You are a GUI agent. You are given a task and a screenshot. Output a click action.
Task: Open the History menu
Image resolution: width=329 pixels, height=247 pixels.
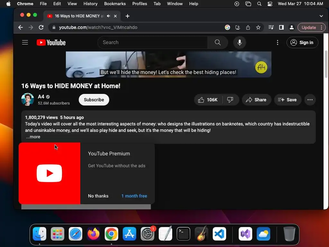(90, 4)
